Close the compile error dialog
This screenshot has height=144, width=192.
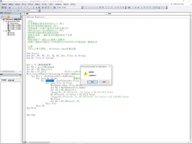(110, 67)
